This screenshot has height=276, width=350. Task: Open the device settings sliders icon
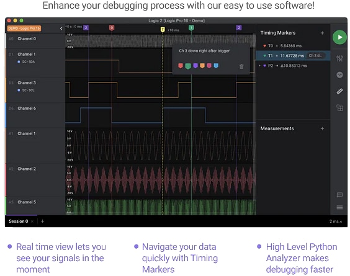pyautogui.click(x=339, y=58)
